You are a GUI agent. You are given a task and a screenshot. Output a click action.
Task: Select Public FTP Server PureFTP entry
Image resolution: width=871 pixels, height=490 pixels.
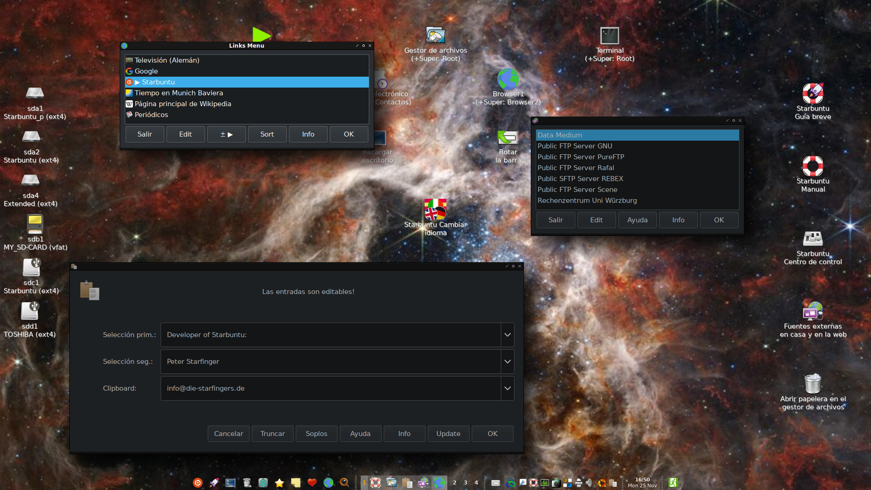pos(637,157)
